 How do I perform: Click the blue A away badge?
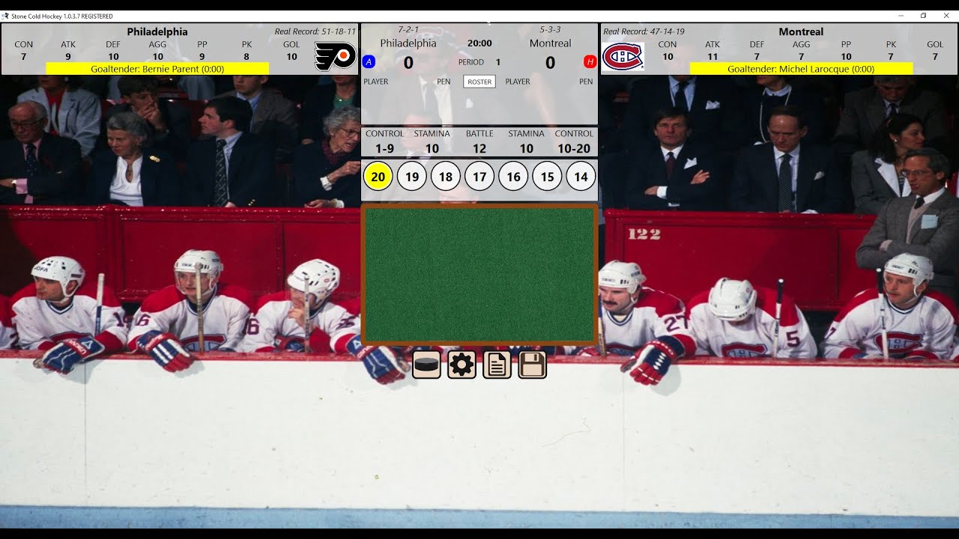tap(369, 62)
